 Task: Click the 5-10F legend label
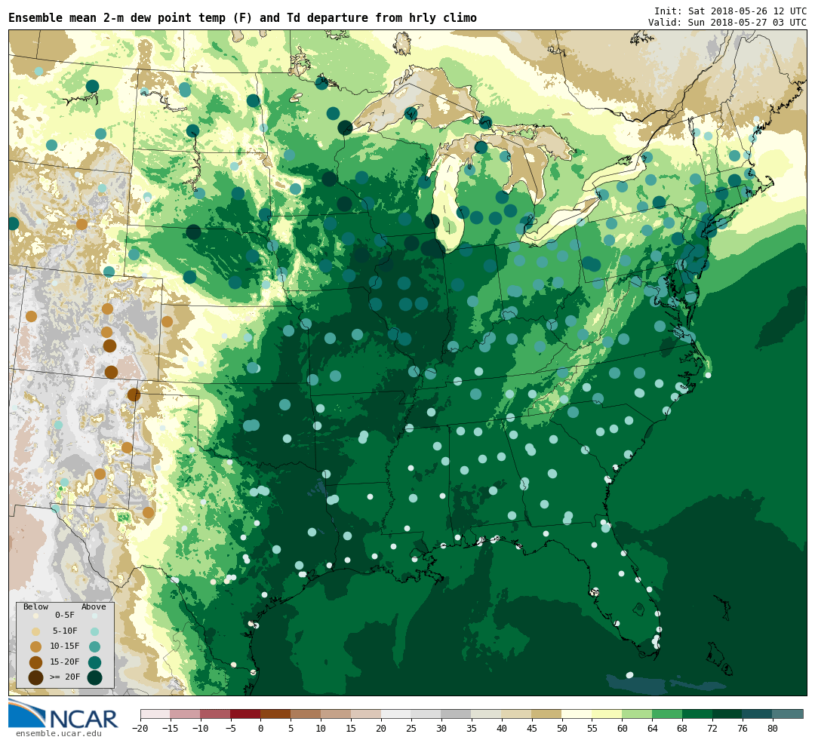point(65,631)
